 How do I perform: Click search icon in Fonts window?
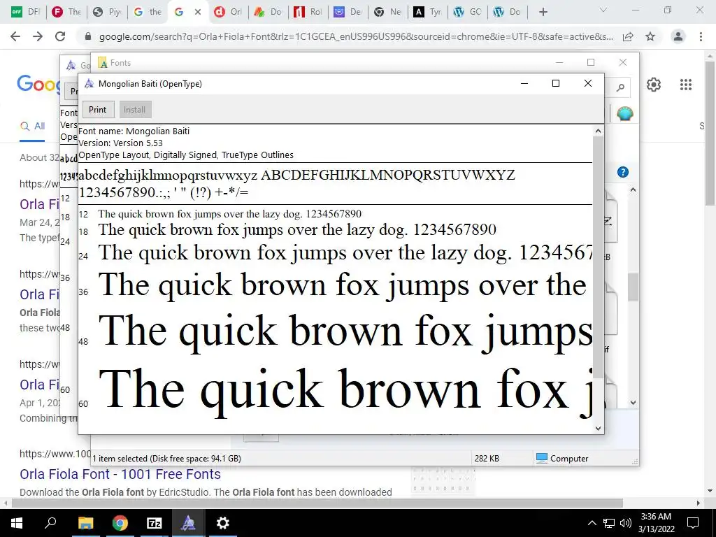(x=620, y=87)
